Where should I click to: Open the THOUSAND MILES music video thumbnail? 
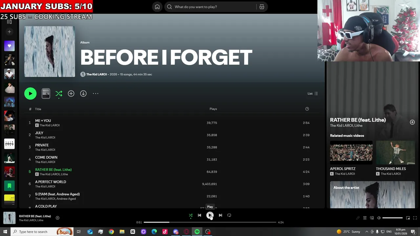pos(395,152)
